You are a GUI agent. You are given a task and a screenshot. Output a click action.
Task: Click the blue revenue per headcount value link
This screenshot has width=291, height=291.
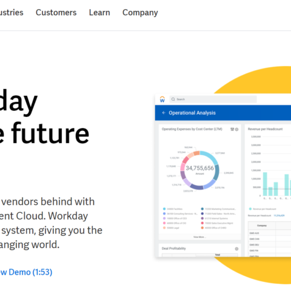279,216
